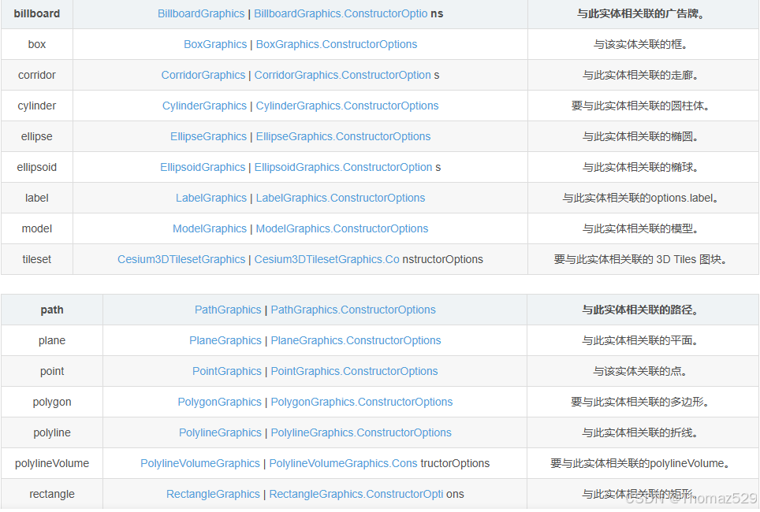Viewport: 760px width, 512px height.
Task: Follow the CorridorGraphics link
Action: (203, 75)
